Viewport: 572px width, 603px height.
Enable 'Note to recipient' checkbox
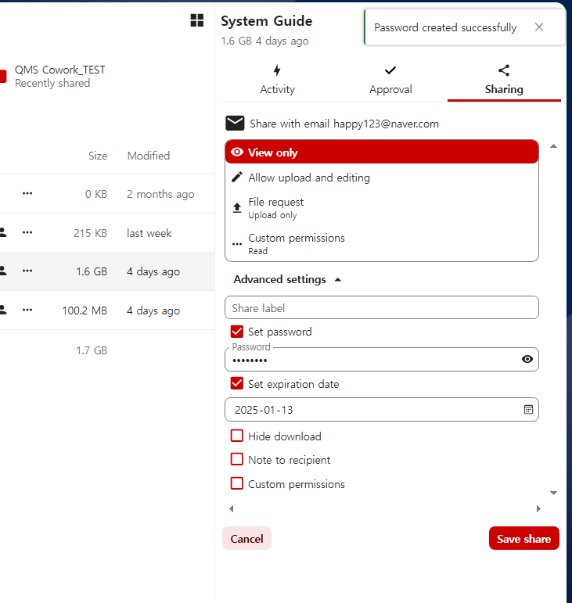pos(237,460)
